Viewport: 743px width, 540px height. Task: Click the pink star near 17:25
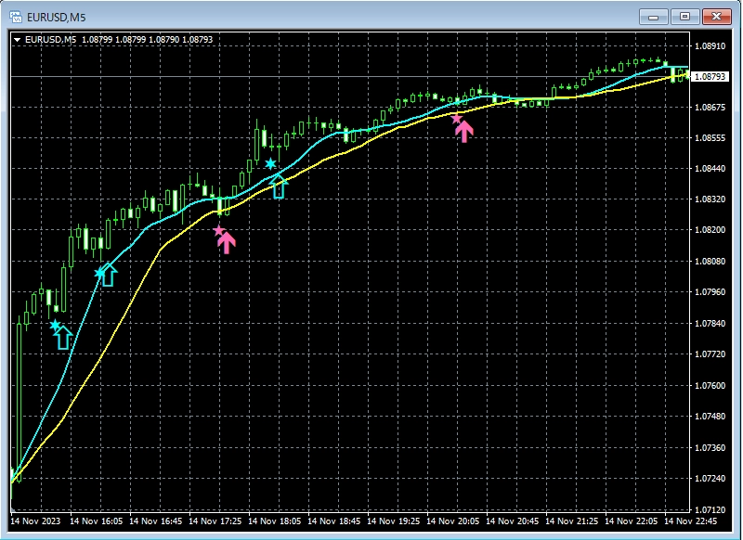click(x=219, y=230)
